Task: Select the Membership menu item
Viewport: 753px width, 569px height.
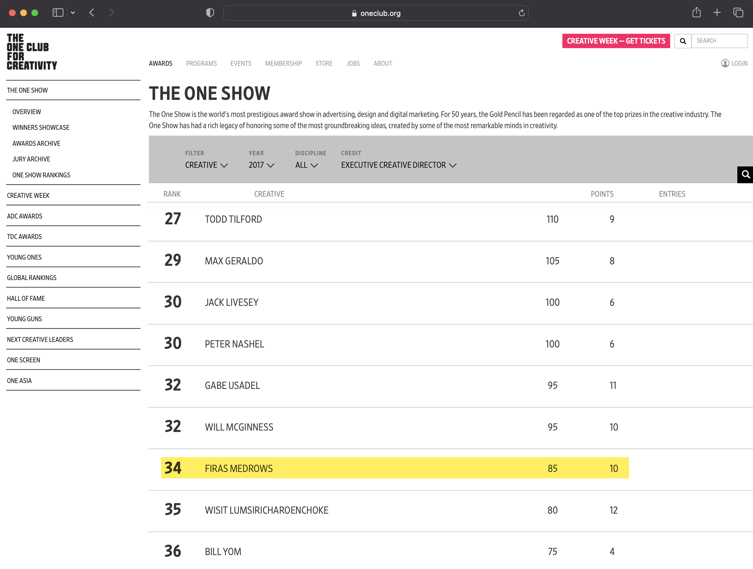Action: (283, 63)
